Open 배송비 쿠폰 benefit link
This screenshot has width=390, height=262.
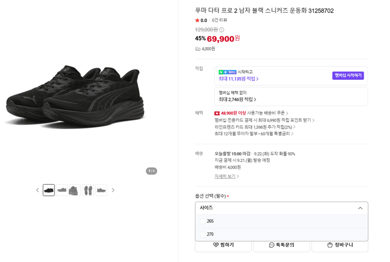pos(251,113)
